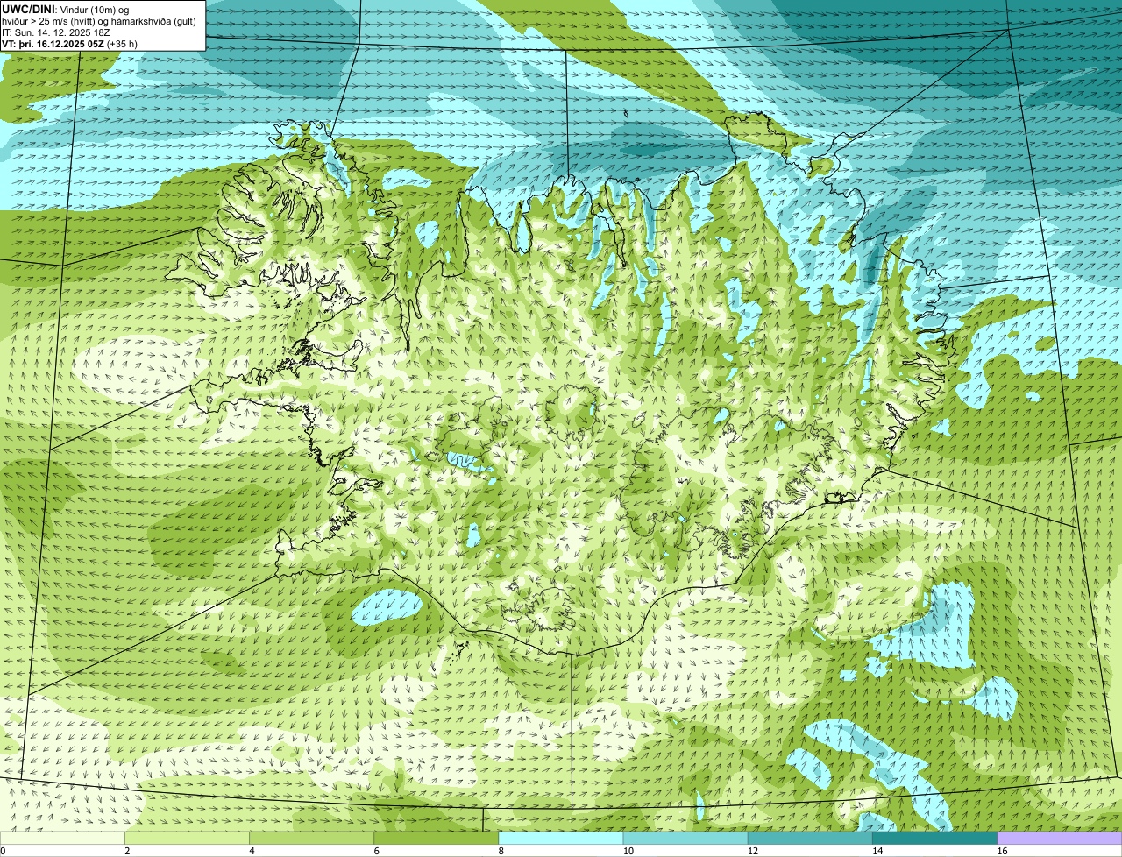The width and height of the screenshot is (1122, 857).
Task: Select the "hviður > 25 m/s (hvítt)" line
Action: pos(47,21)
